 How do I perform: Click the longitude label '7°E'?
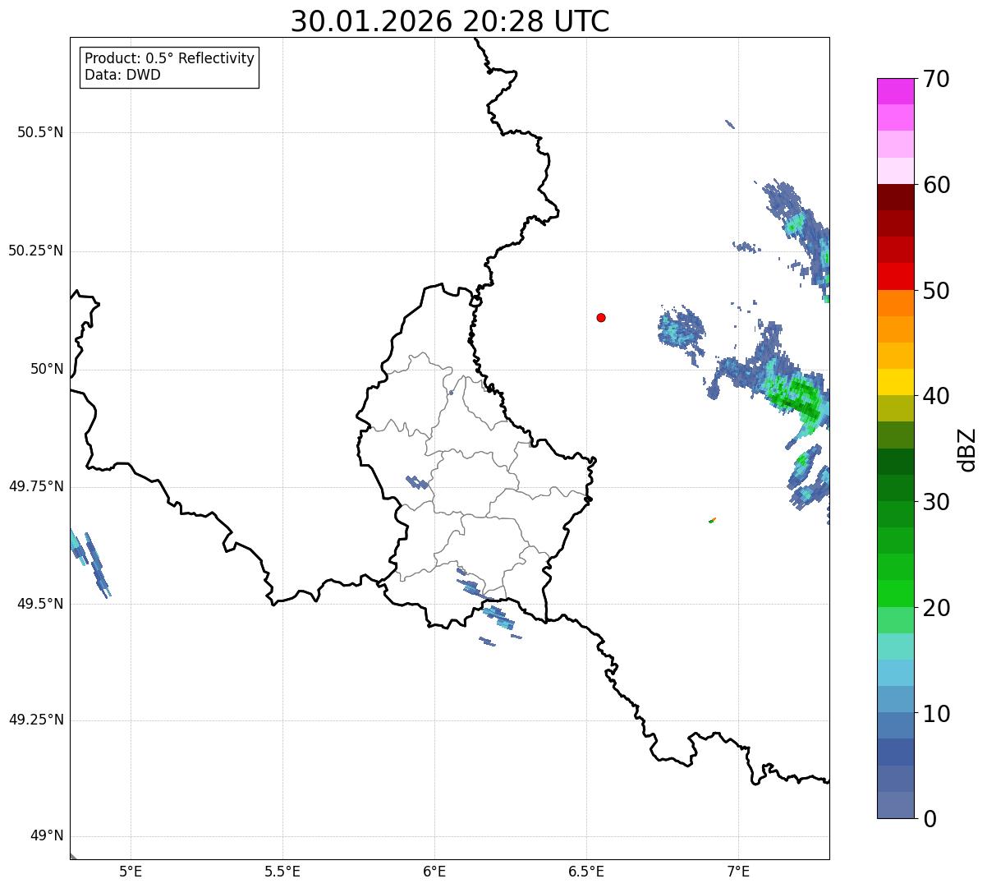click(x=738, y=872)
